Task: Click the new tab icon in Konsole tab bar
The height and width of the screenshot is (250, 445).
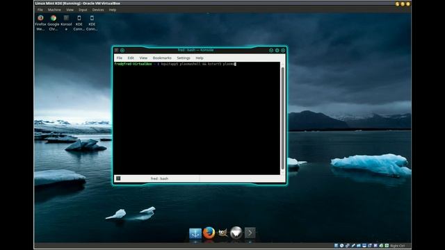Action: pyautogui.click(x=118, y=178)
